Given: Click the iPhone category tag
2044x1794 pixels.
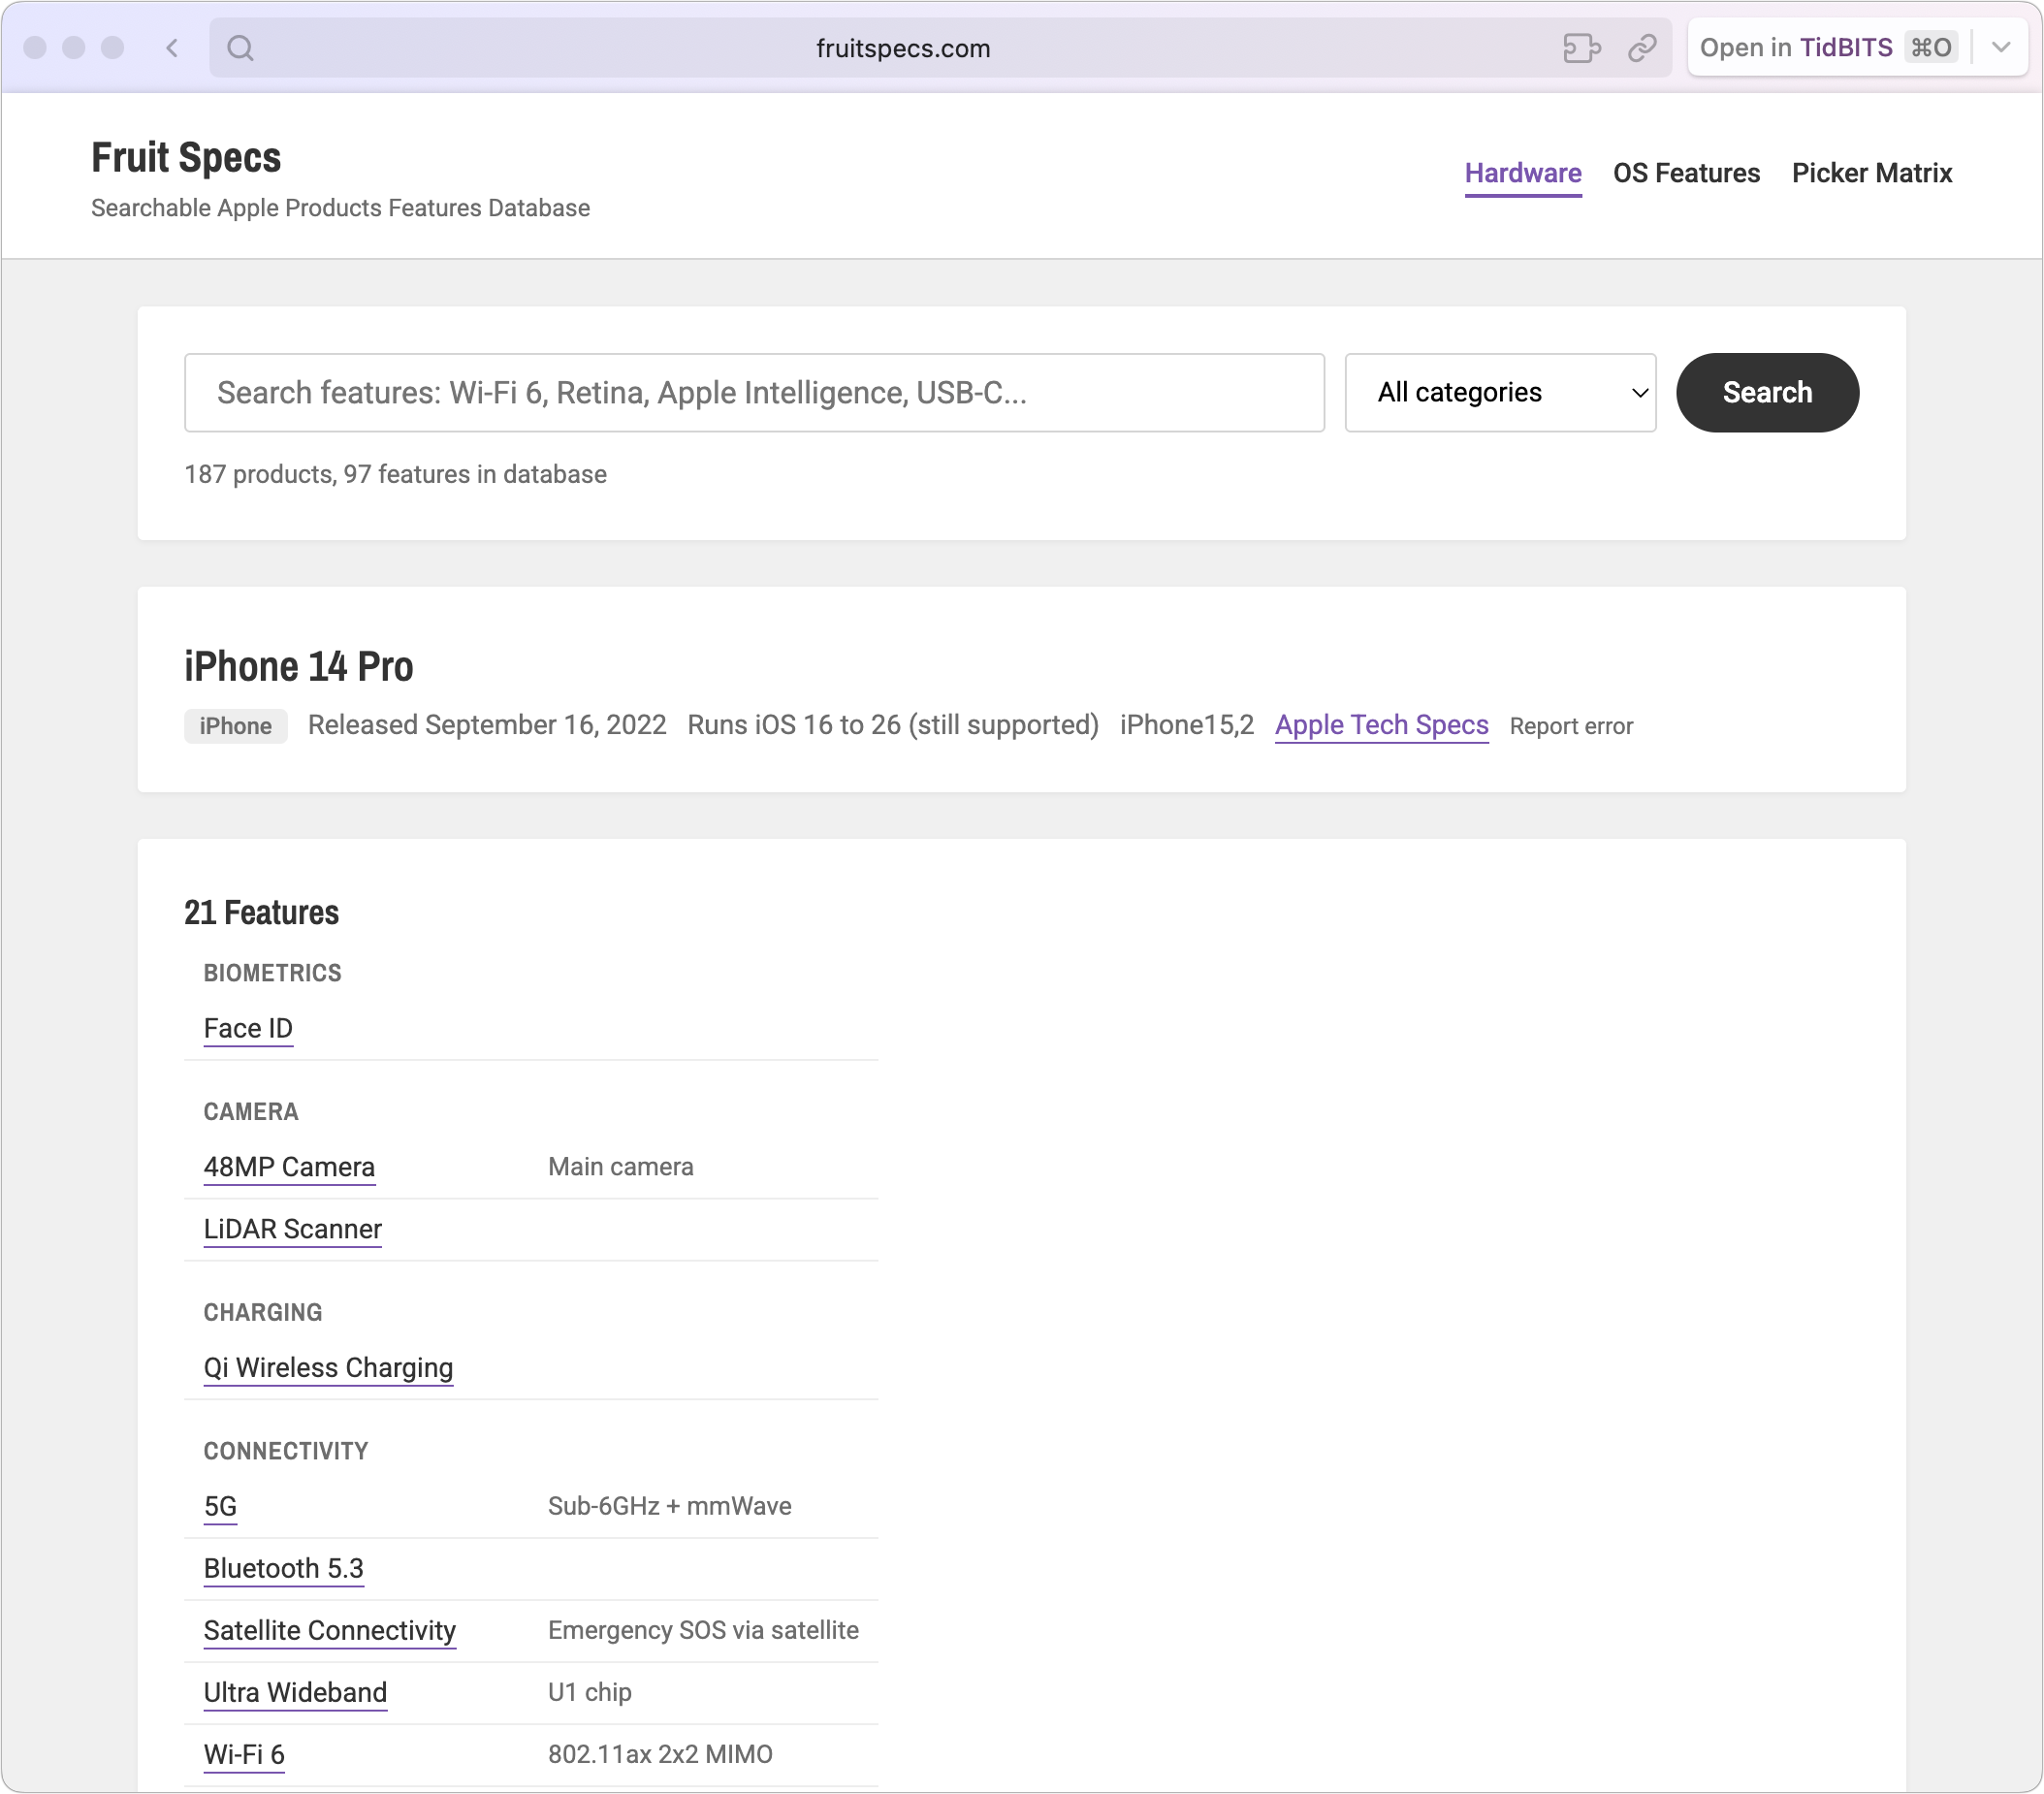Looking at the screenshot, I should 235,726.
